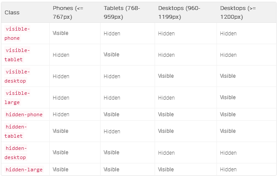Screen dimensions: 278x177
Task: Select the visible-tablet class code label
Action: (18, 55)
